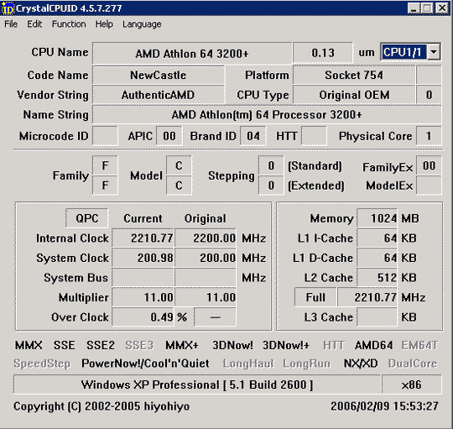Click the empty ModelEx field
This screenshot has height=429, width=453.
click(x=429, y=186)
